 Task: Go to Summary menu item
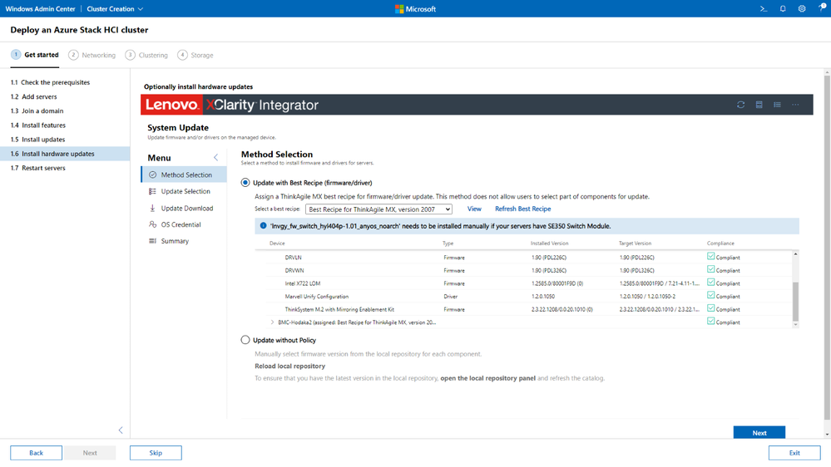pyautogui.click(x=184, y=241)
